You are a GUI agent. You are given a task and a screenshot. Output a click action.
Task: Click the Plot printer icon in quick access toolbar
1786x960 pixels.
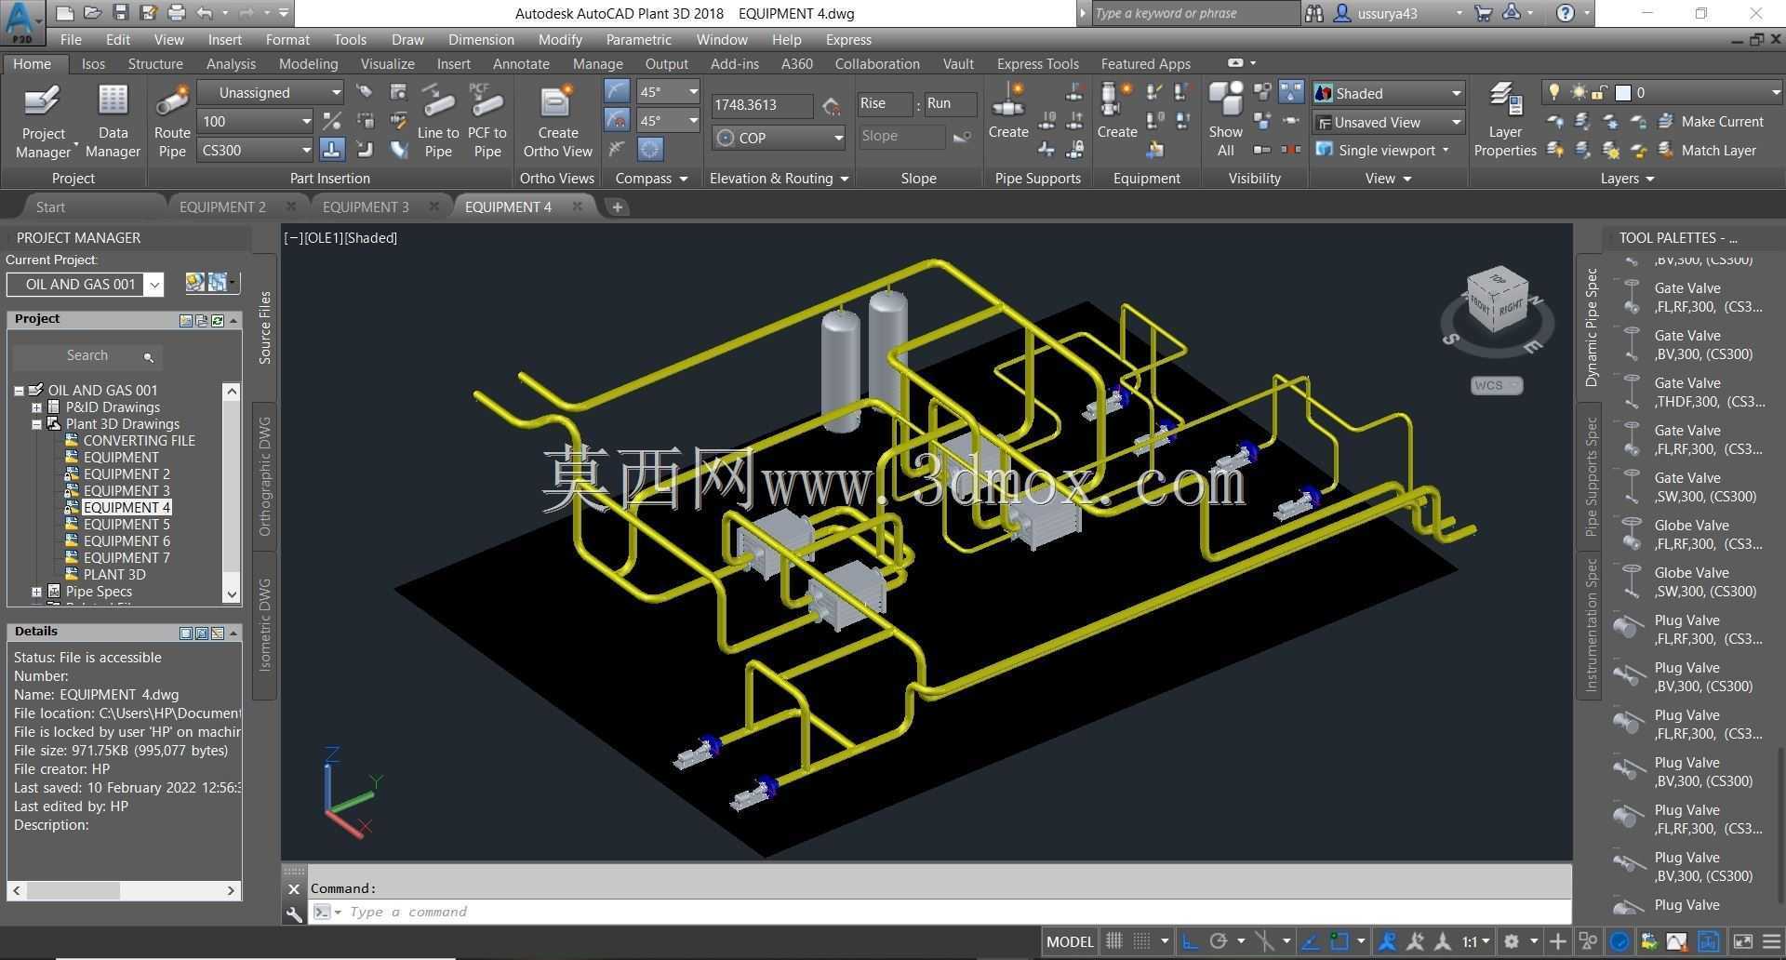[x=176, y=13]
